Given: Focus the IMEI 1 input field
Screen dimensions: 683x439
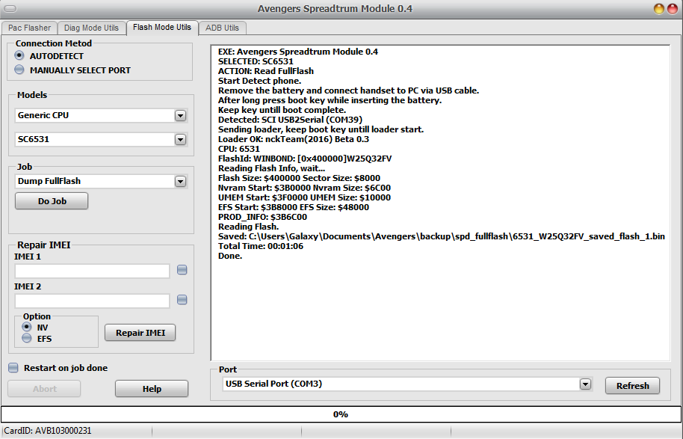Looking at the screenshot, I should (93, 271).
